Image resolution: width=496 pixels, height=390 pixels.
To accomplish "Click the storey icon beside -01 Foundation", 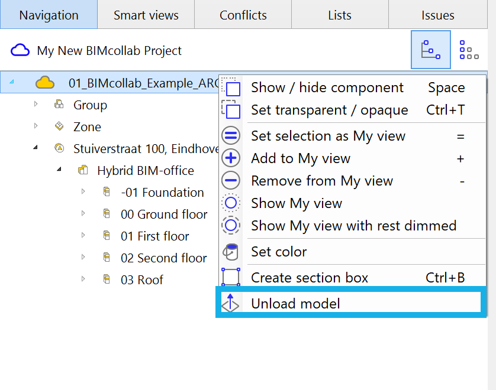I will point(107,191).
